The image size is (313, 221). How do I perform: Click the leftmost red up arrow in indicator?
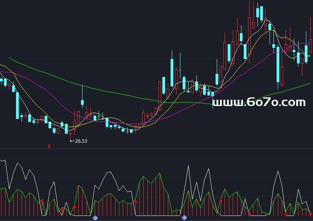coord(42,202)
